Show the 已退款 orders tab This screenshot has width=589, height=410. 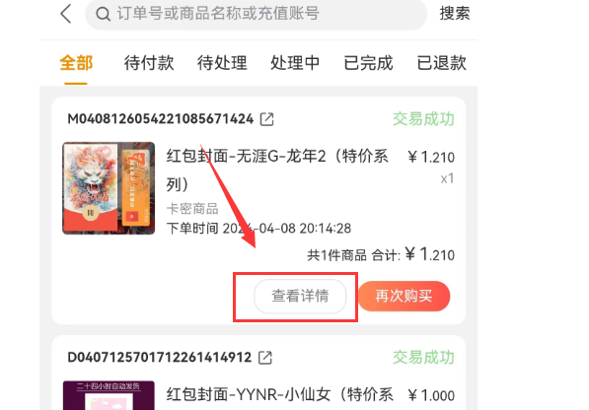click(442, 63)
